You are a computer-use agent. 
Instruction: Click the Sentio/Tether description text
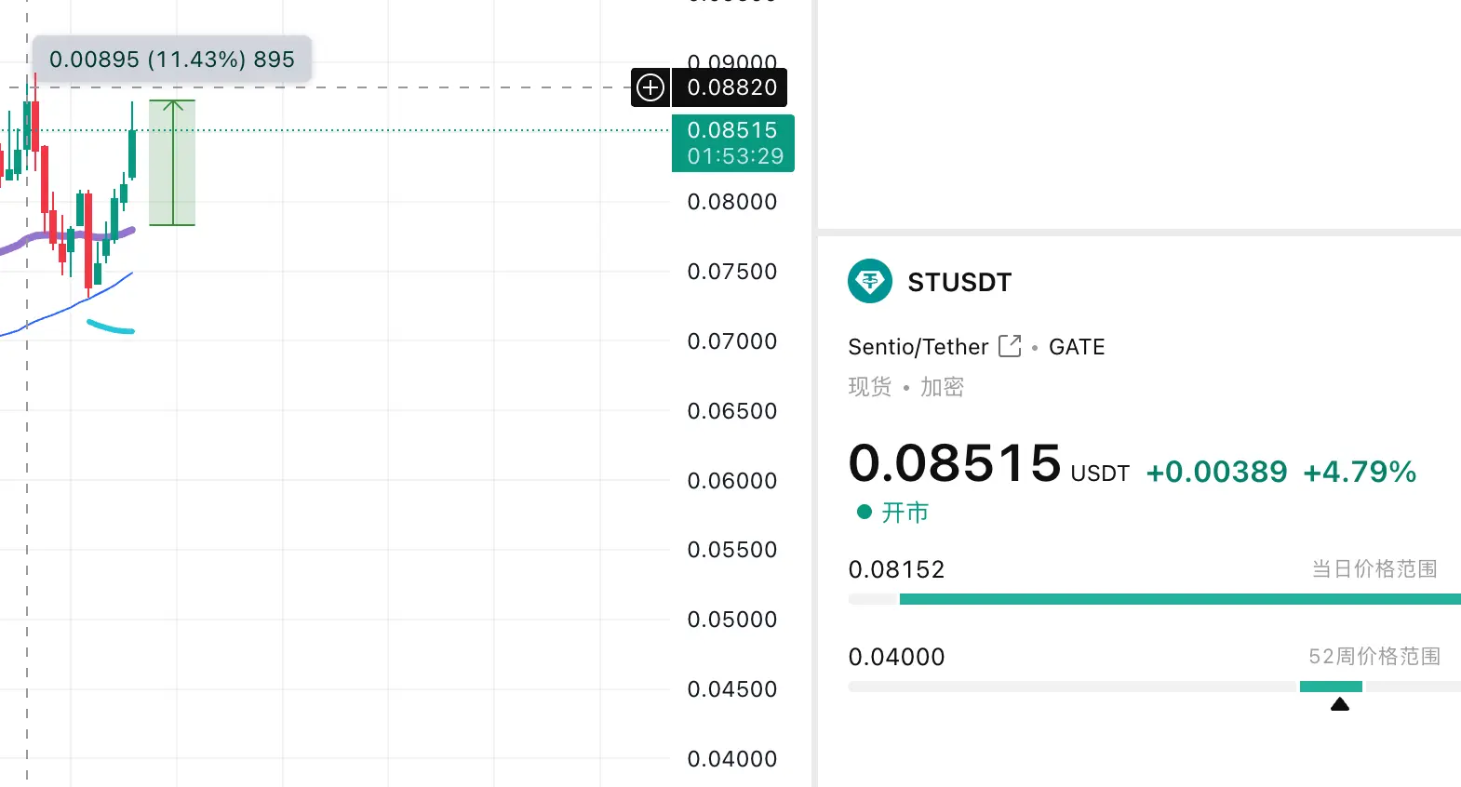[918, 347]
